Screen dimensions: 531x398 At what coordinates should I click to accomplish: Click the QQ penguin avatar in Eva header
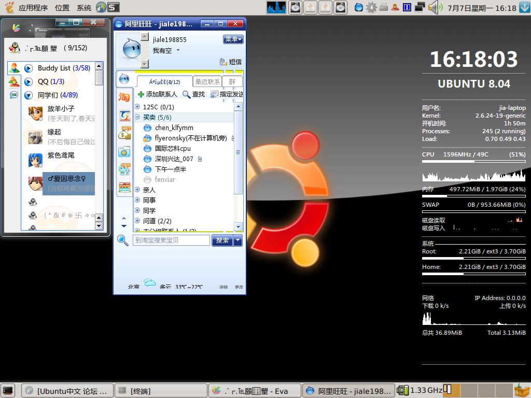point(14,48)
